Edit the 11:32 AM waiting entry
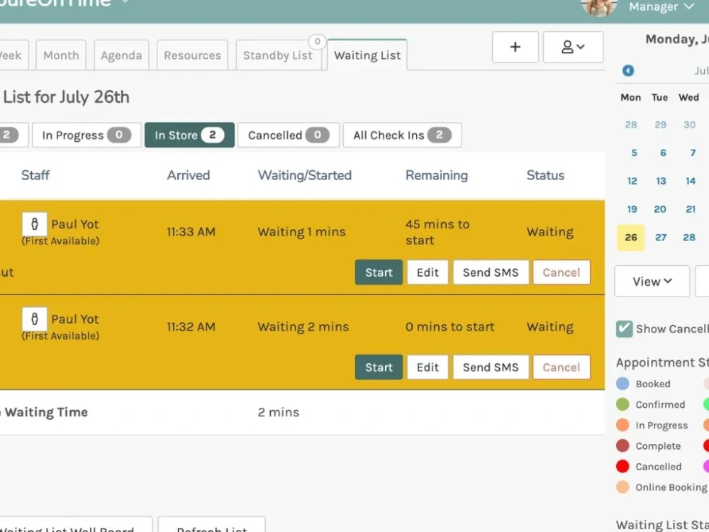Screen dimensions: 709x532 (x=428, y=367)
